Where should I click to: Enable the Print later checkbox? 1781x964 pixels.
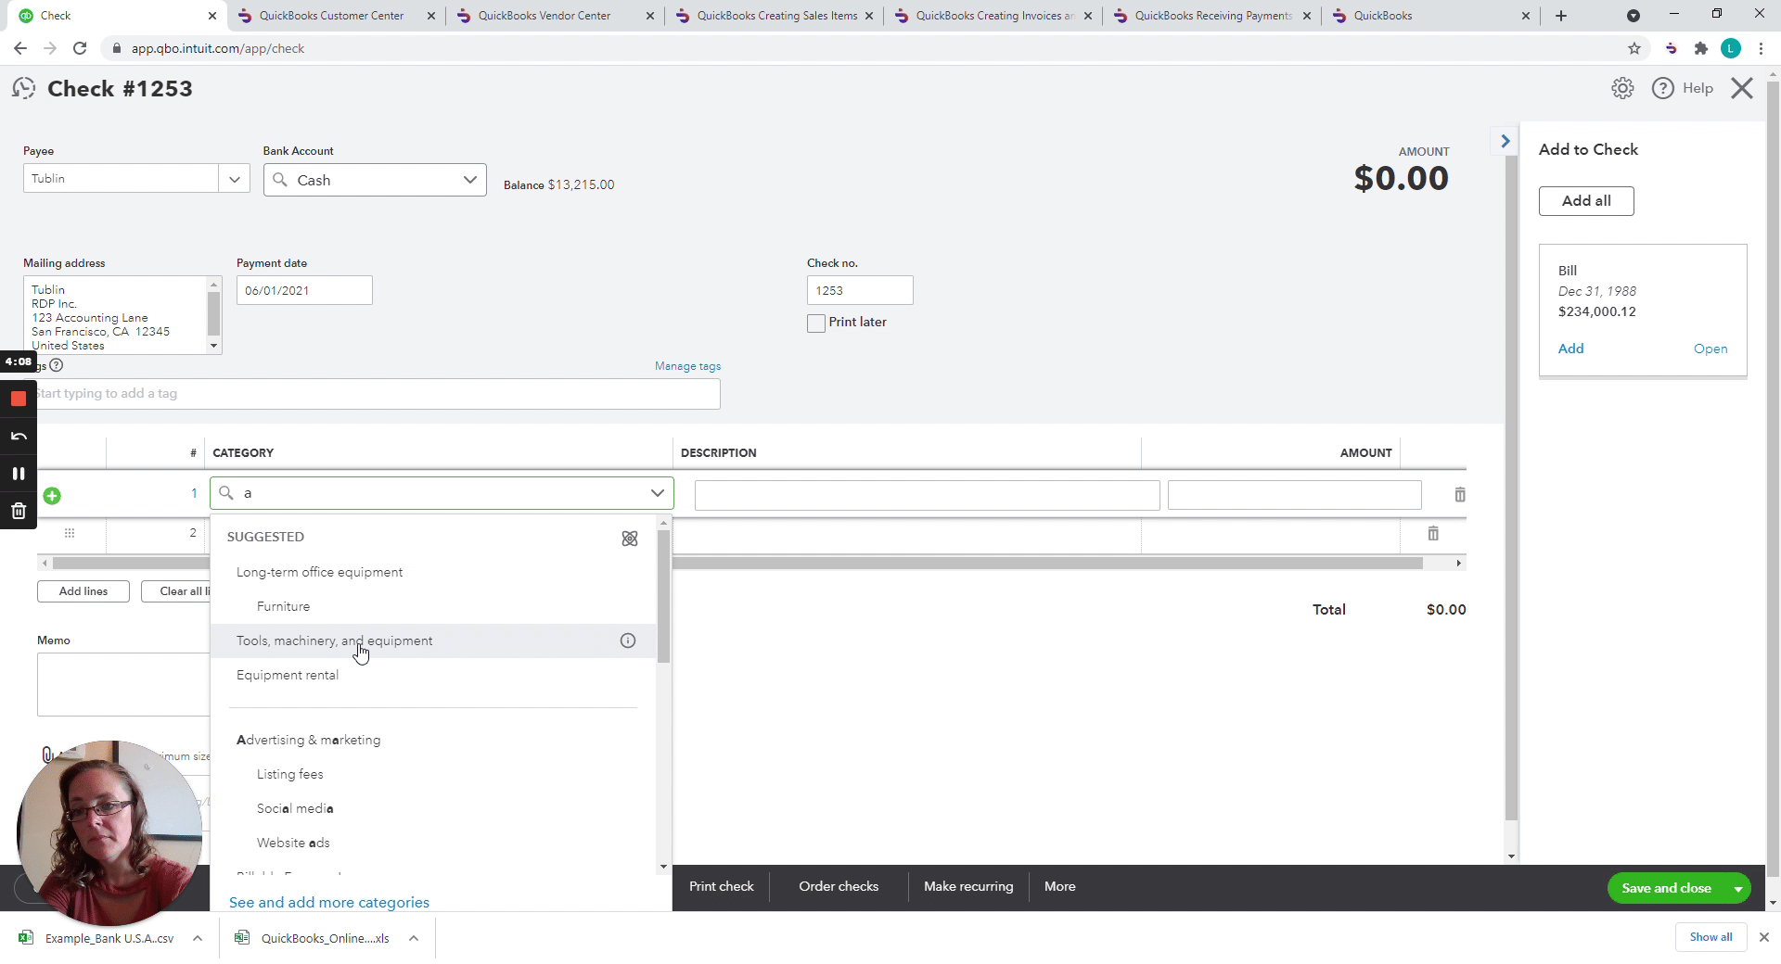(x=816, y=323)
